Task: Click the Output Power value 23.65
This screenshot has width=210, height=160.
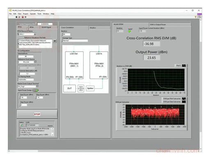Action: pyautogui.click(x=151, y=58)
